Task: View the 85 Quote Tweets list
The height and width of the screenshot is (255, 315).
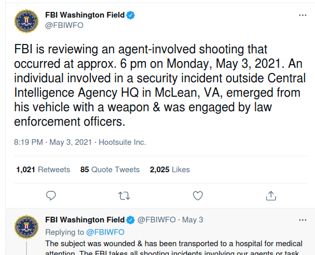Action: click(x=110, y=170)
